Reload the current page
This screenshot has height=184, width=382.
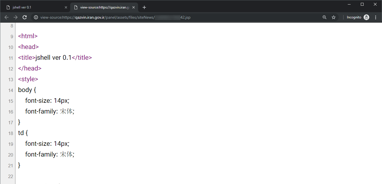pos(25,17)
